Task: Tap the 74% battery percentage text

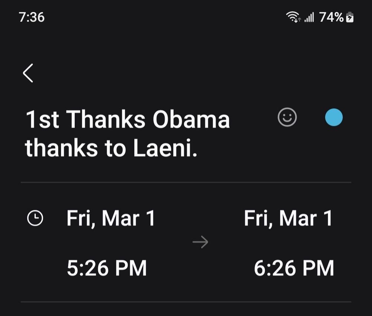Action: click(x=331, y=17)
